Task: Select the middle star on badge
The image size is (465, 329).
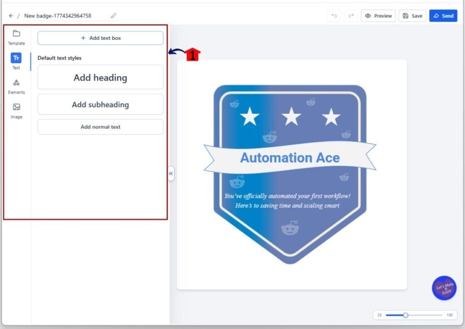Action: (291, 117)
